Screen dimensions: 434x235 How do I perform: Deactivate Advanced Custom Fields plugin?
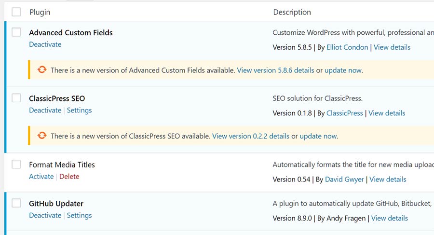tap(45, 44)
